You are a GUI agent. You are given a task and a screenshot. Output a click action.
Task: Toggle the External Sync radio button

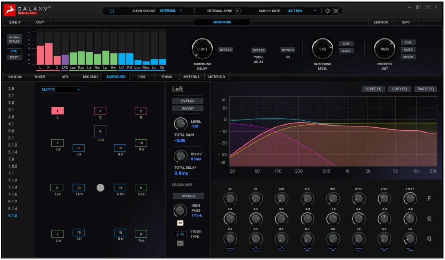click(238, 11)
